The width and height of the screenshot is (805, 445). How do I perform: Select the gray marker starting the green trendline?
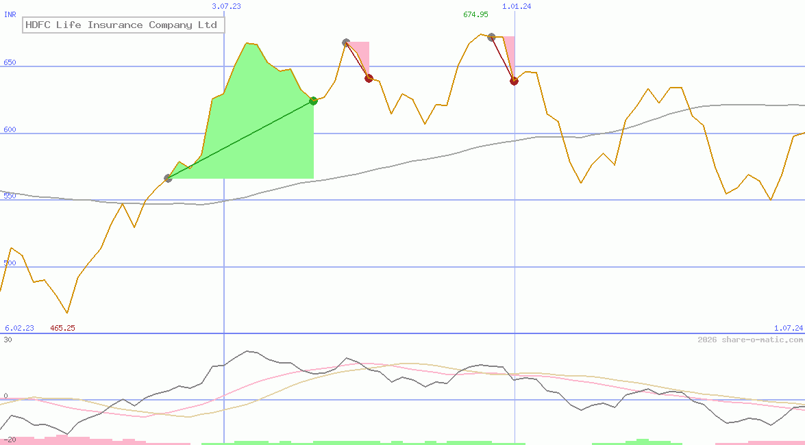[x=167, y=179]
